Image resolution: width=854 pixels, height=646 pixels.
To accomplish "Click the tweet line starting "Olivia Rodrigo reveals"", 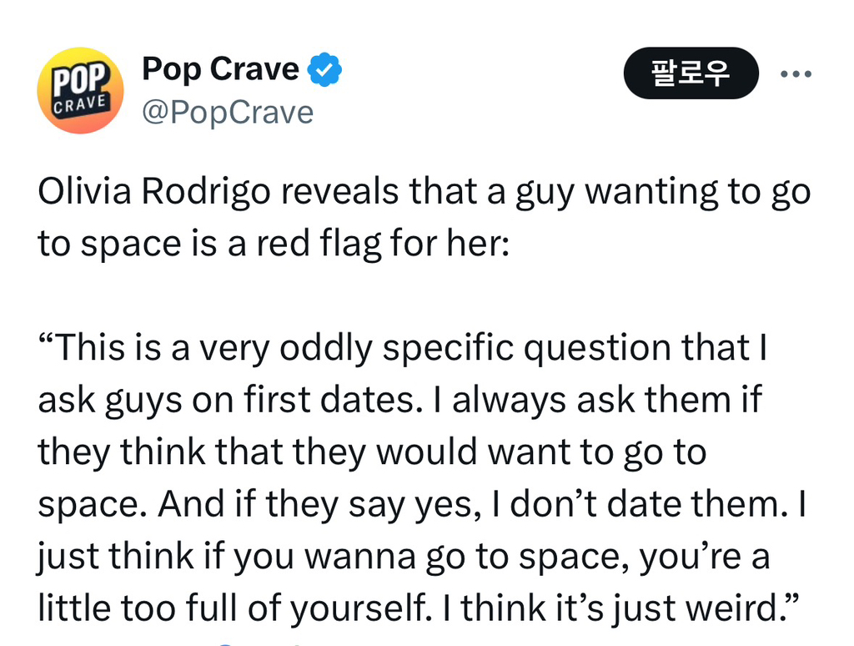I will click(x=424, y=193).
